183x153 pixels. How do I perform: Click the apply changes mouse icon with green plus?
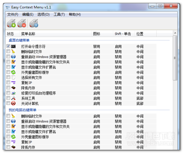pyautogui.click(x=11, y=23)
